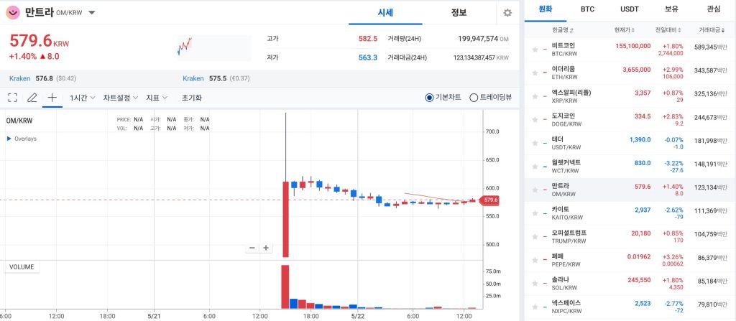The height and width of the screenshot is (321, 736).
Task: Open the USDT market tab
Action: pyautogui.click(x=629, y=9)
